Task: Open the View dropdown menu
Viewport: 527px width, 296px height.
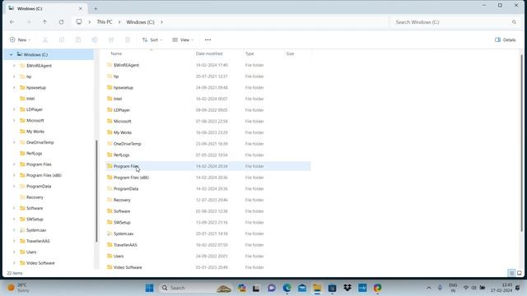Action: [183, 40]
